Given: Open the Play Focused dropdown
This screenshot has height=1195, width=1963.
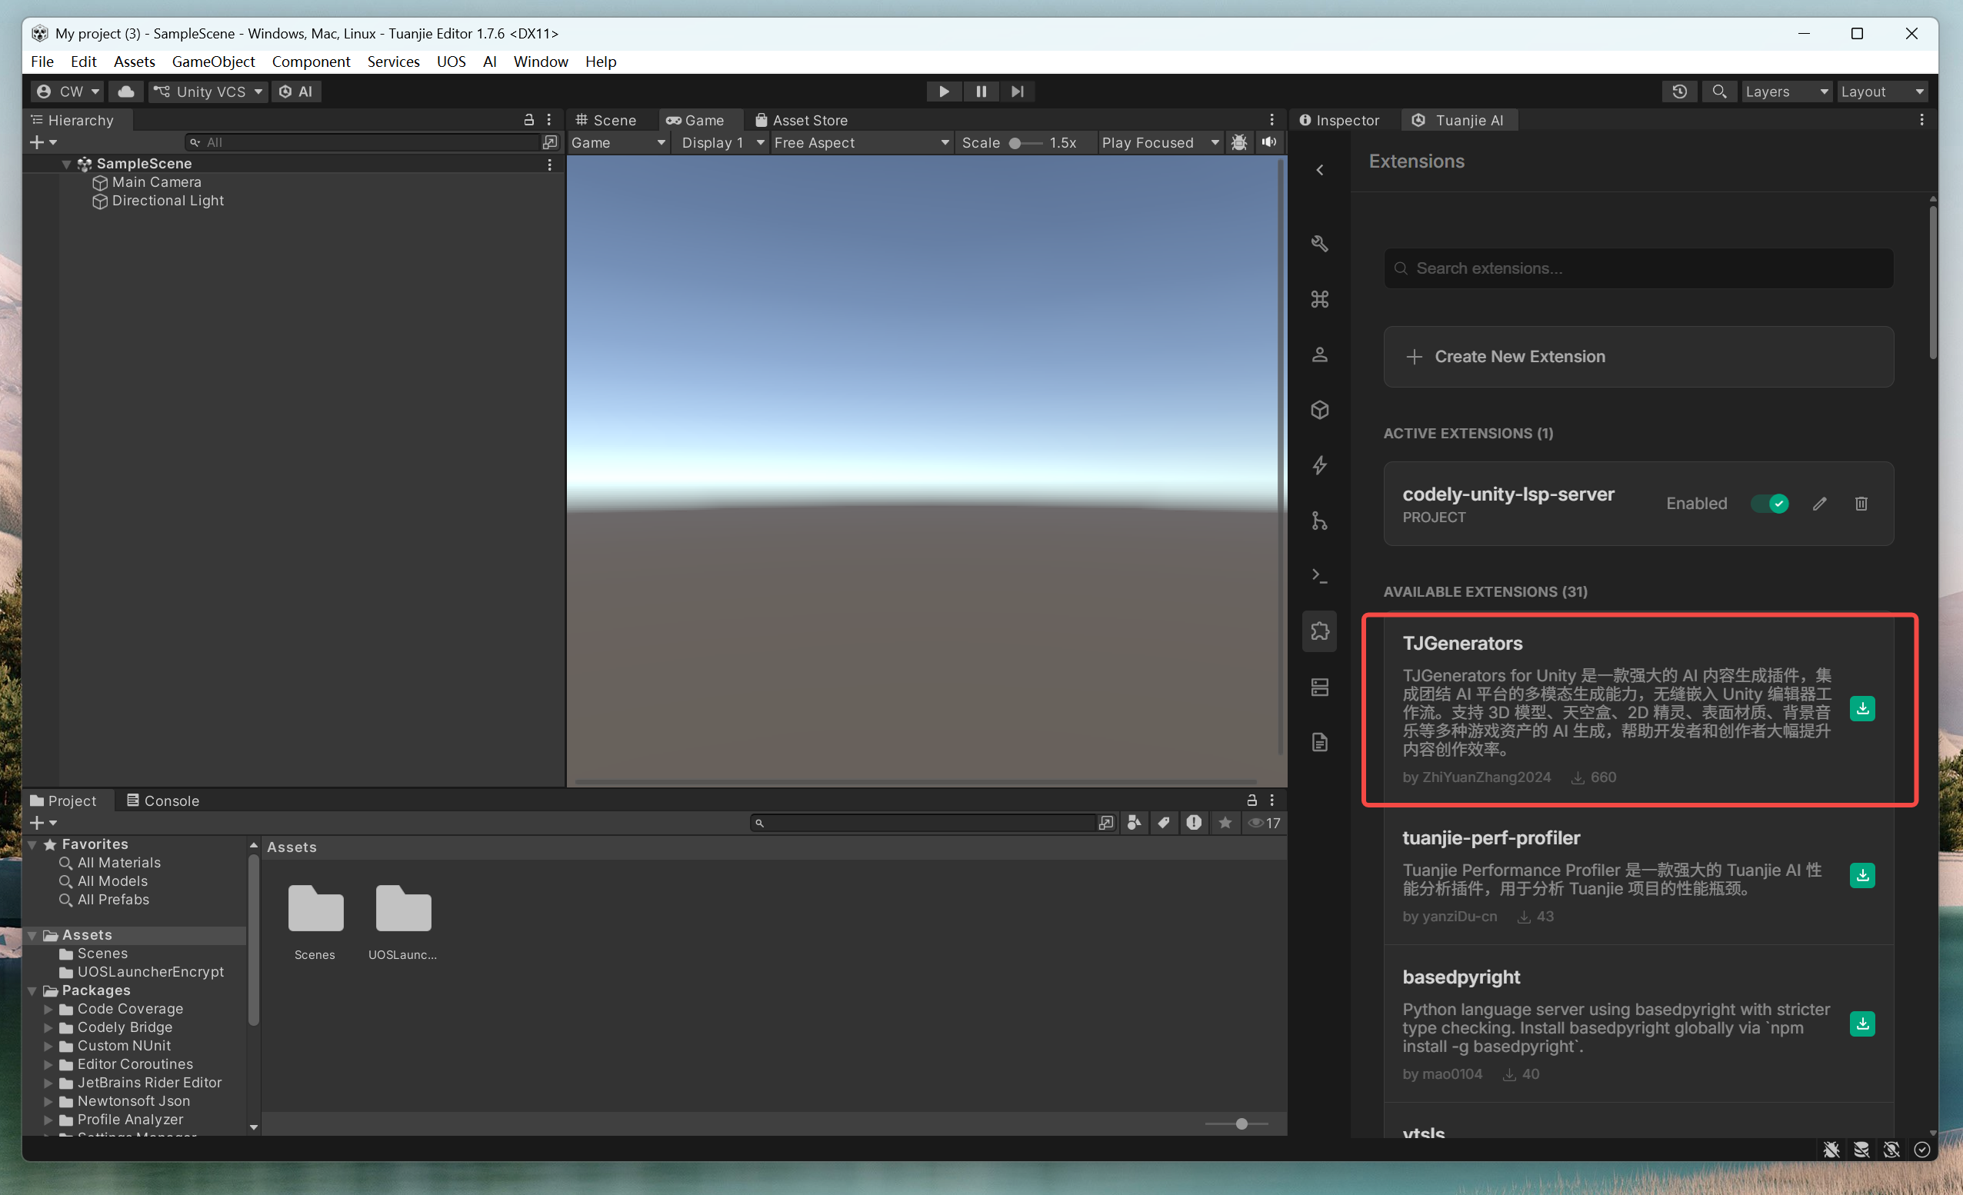Looking at the screenshot, I should click(x=1160, y=142).
